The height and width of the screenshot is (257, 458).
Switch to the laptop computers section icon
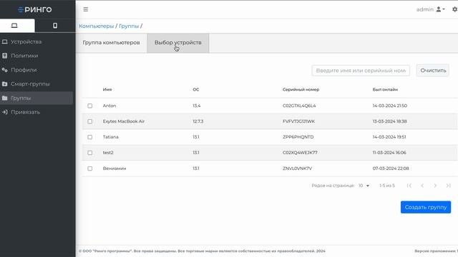[x=14, y=26]
